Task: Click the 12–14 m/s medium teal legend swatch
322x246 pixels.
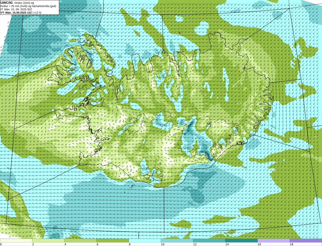Action: [209, 241]
